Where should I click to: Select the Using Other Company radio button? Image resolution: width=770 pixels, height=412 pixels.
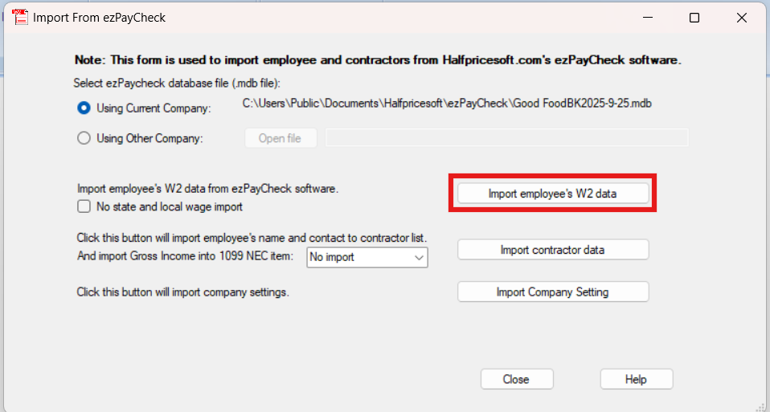click(x=84, y=138)
